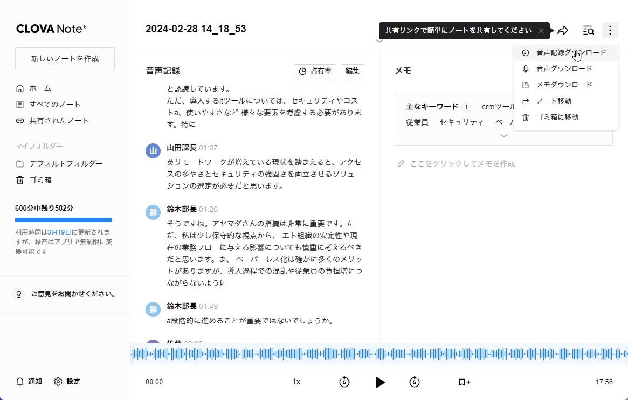Screen dimensions: 628x400
Task: Open the search-in-note icon
Action: [x=588, y=30]
